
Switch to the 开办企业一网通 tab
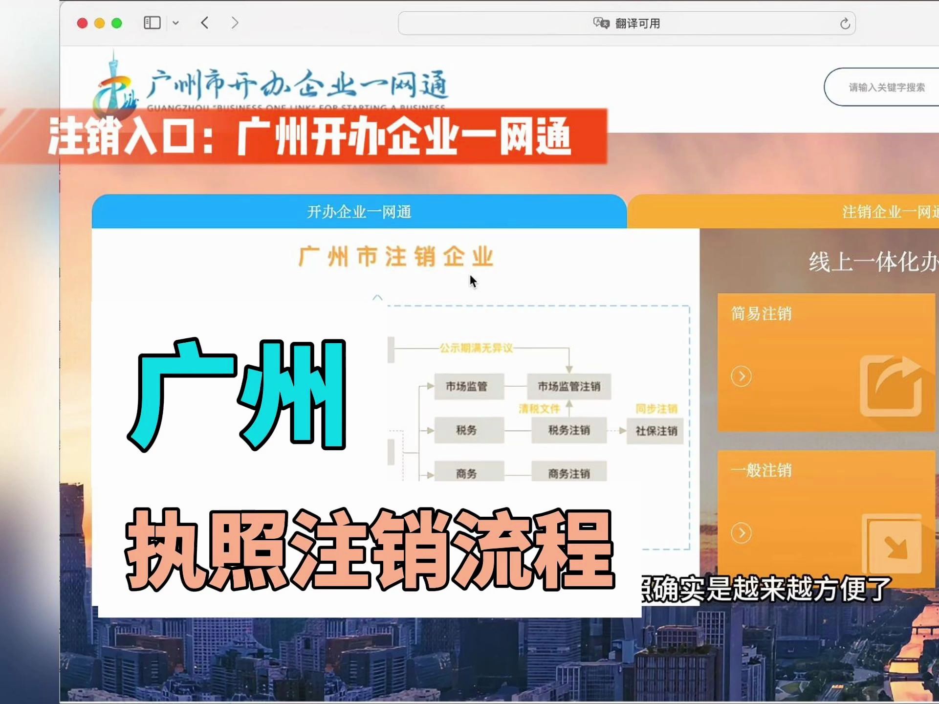point(359,212)
